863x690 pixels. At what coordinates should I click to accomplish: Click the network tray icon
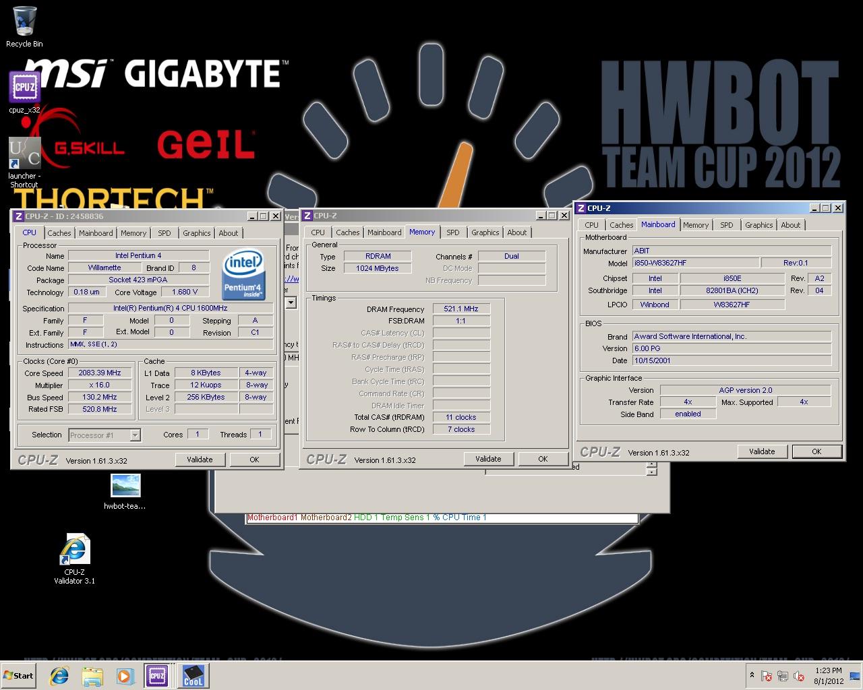[x=783, y=676]
